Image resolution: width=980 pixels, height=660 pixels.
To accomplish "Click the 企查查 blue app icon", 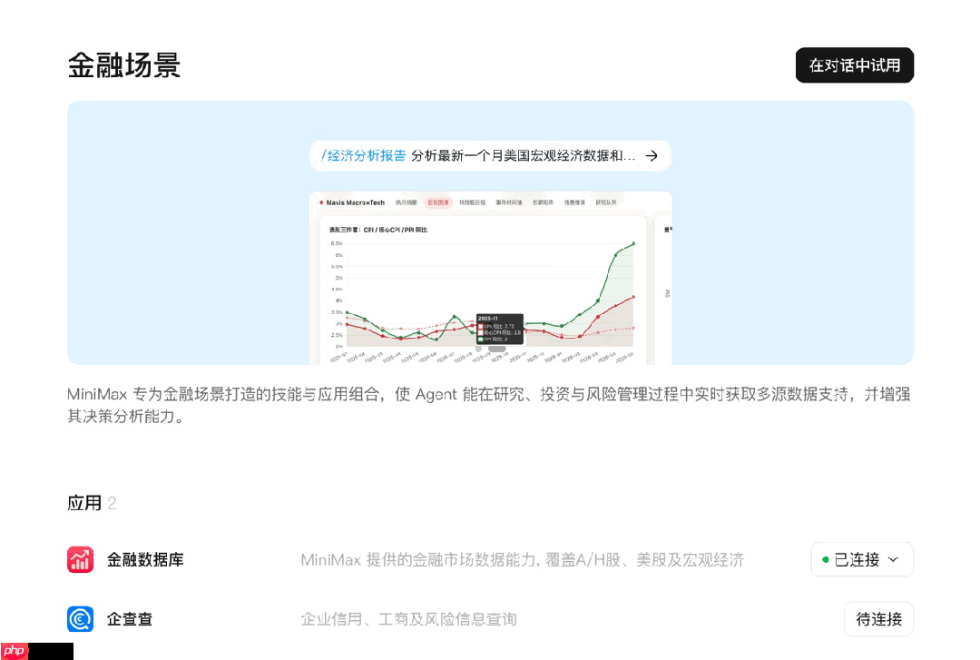I will pyautogui.click(x=80, y=619).
